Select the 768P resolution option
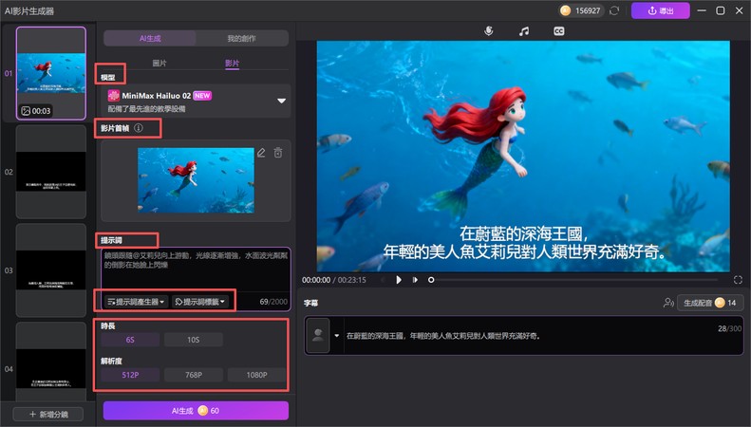The width and height of the screenshot is (751, 427). coord(194,375)
